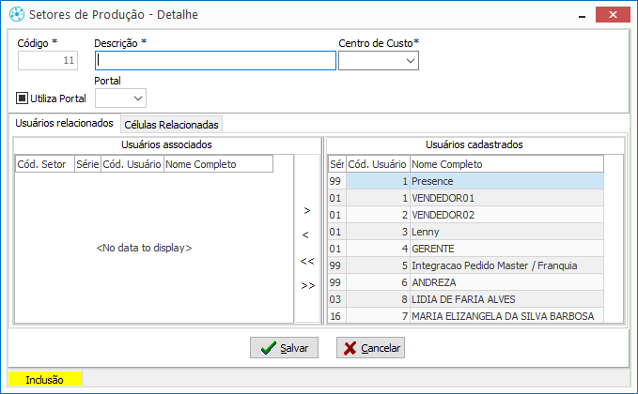Minimize the Setores de Produção window
Screen dimensions: 638x394
click(x=583, y=15)
